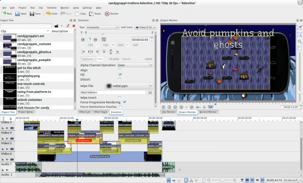This screenshot has height=183, width=303.
Task: Select the spacer tool in status bar
Action: click(196, 180)
